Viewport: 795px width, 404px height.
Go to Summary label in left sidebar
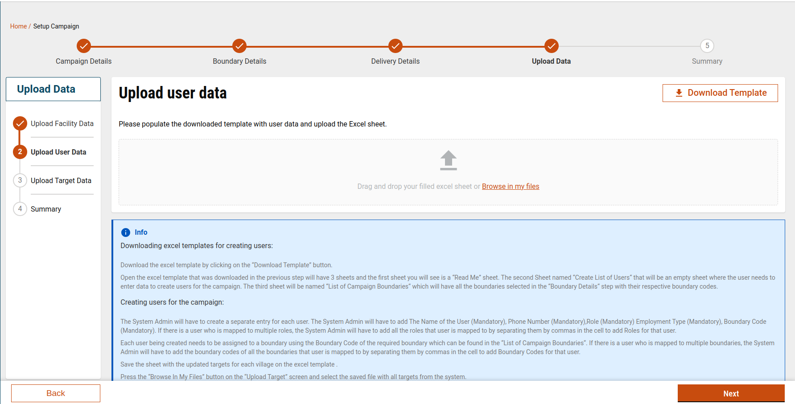(x=46, y=209)
